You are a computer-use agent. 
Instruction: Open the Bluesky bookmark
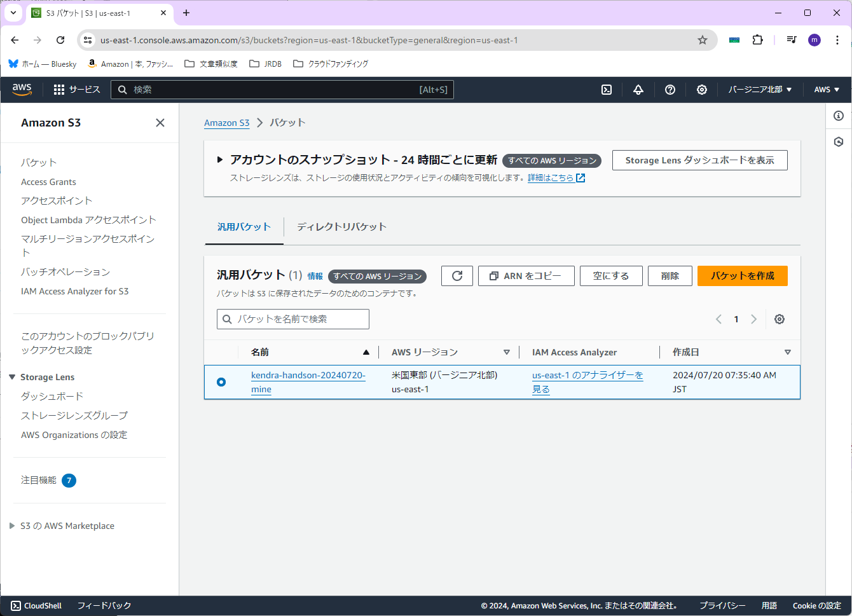click(42, 64)
